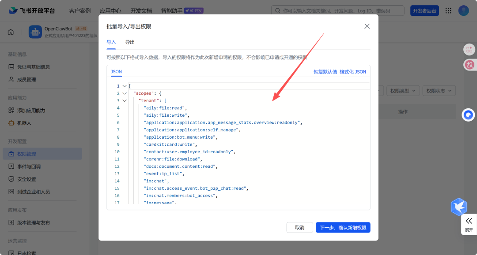Open the 权限状态 dropdown filter

point(439,91)
